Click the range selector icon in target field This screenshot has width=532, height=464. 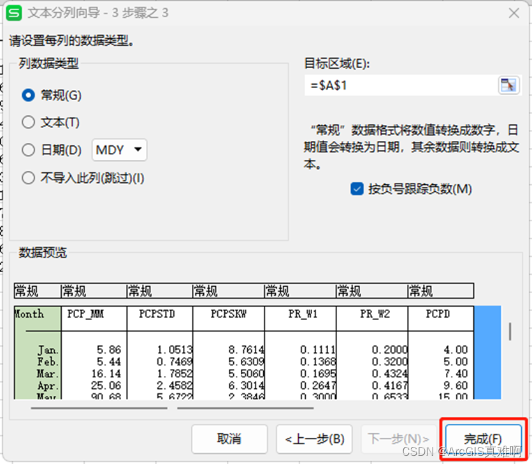[508, 85]
